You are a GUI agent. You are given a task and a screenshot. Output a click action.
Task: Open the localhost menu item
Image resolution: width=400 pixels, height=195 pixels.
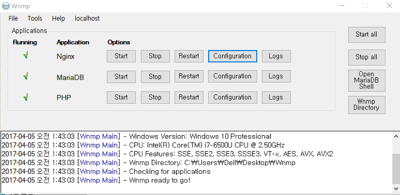pyautogui.click(x=87, y=19)
